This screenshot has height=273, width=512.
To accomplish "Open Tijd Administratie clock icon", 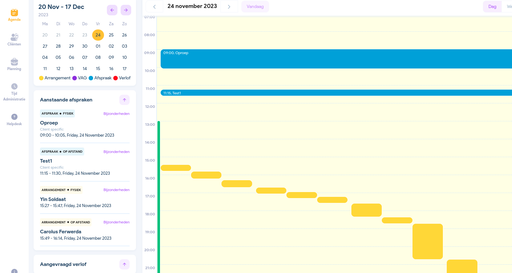I will point(14,86).
